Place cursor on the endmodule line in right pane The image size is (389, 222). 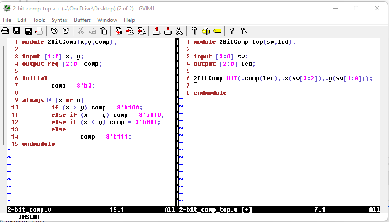[210, 93]
